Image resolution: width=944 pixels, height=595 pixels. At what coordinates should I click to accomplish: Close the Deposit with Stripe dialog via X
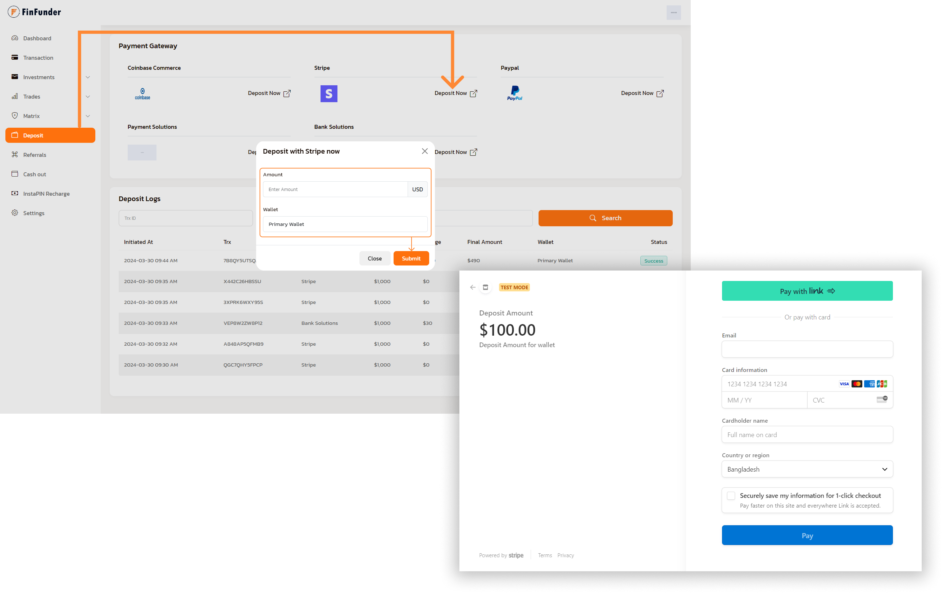click(x=425, y=151)
